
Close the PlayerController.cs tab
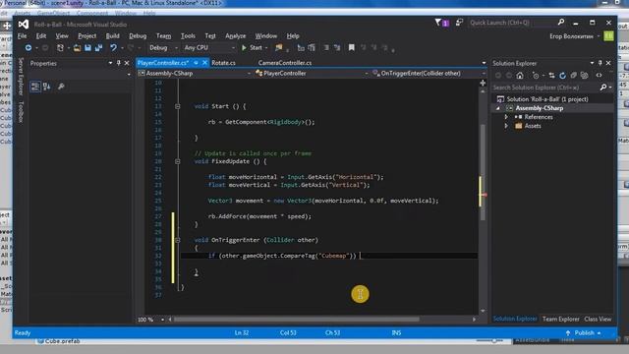(205, 63)
